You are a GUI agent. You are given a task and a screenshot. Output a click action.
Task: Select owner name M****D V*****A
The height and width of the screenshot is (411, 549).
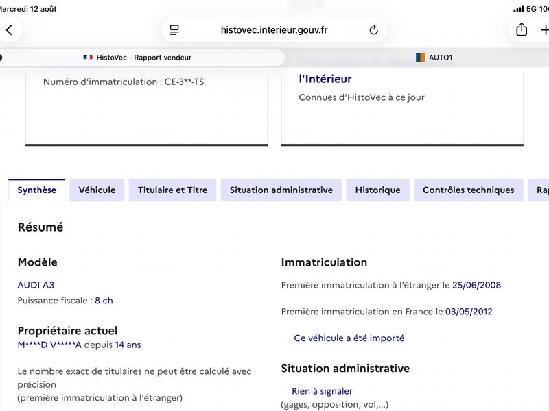pos(49,345)
